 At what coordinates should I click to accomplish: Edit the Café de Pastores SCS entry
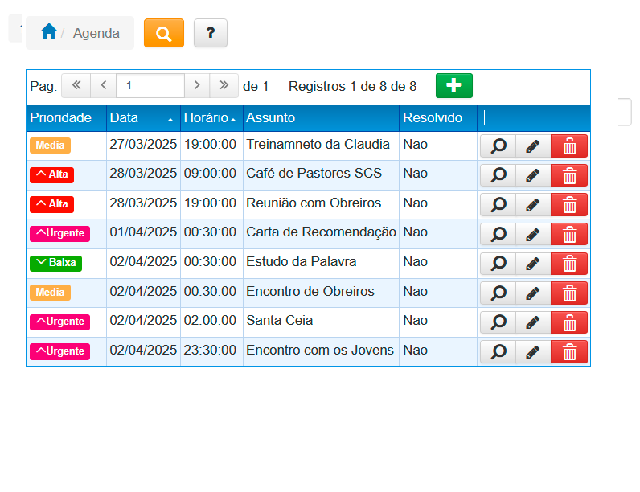(x=532, y=175)
